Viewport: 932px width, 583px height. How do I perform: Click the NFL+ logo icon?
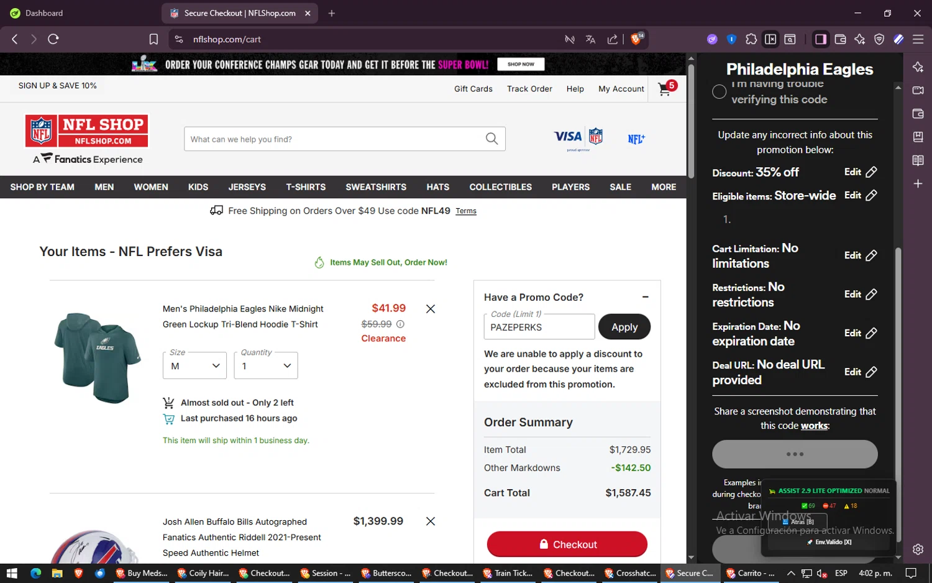point(636,139)
